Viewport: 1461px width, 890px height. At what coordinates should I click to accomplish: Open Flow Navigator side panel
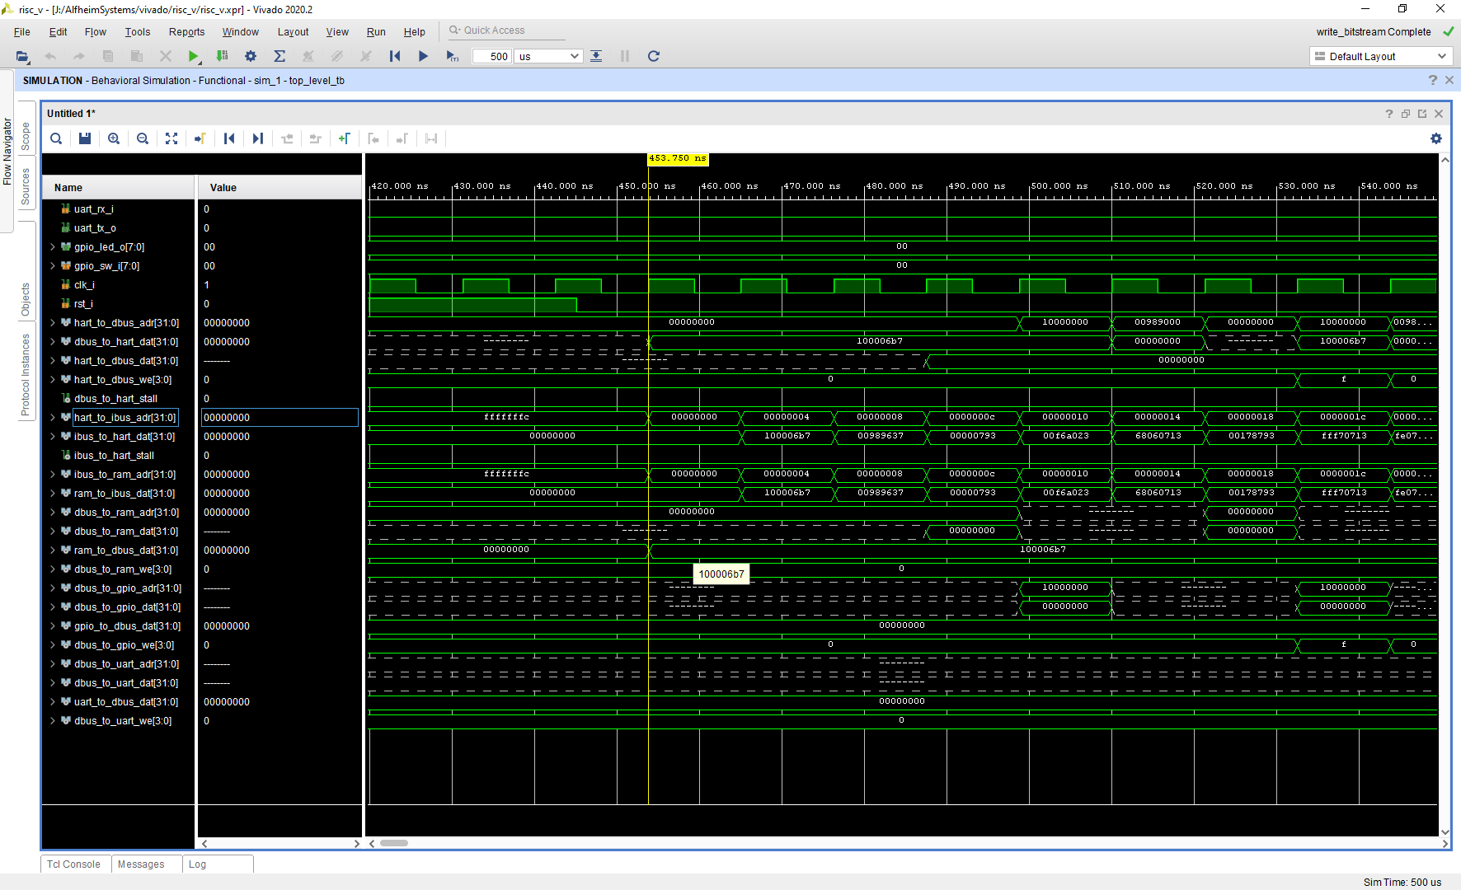click(7, 152)
